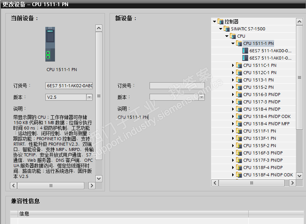The width and height of the screenshot is (306, 224).
Task: Click current device panel scroll-up arrow
Action: click(x=99, y=28)
